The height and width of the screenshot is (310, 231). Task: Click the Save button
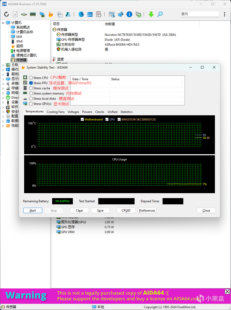[100, 211]
